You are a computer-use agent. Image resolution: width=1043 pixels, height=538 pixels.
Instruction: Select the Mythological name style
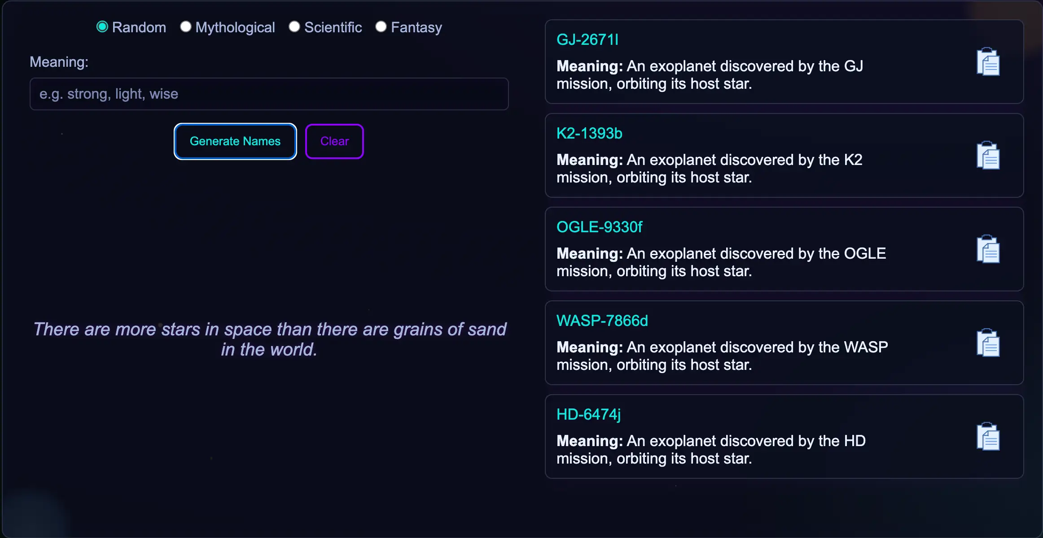[185, 26]
